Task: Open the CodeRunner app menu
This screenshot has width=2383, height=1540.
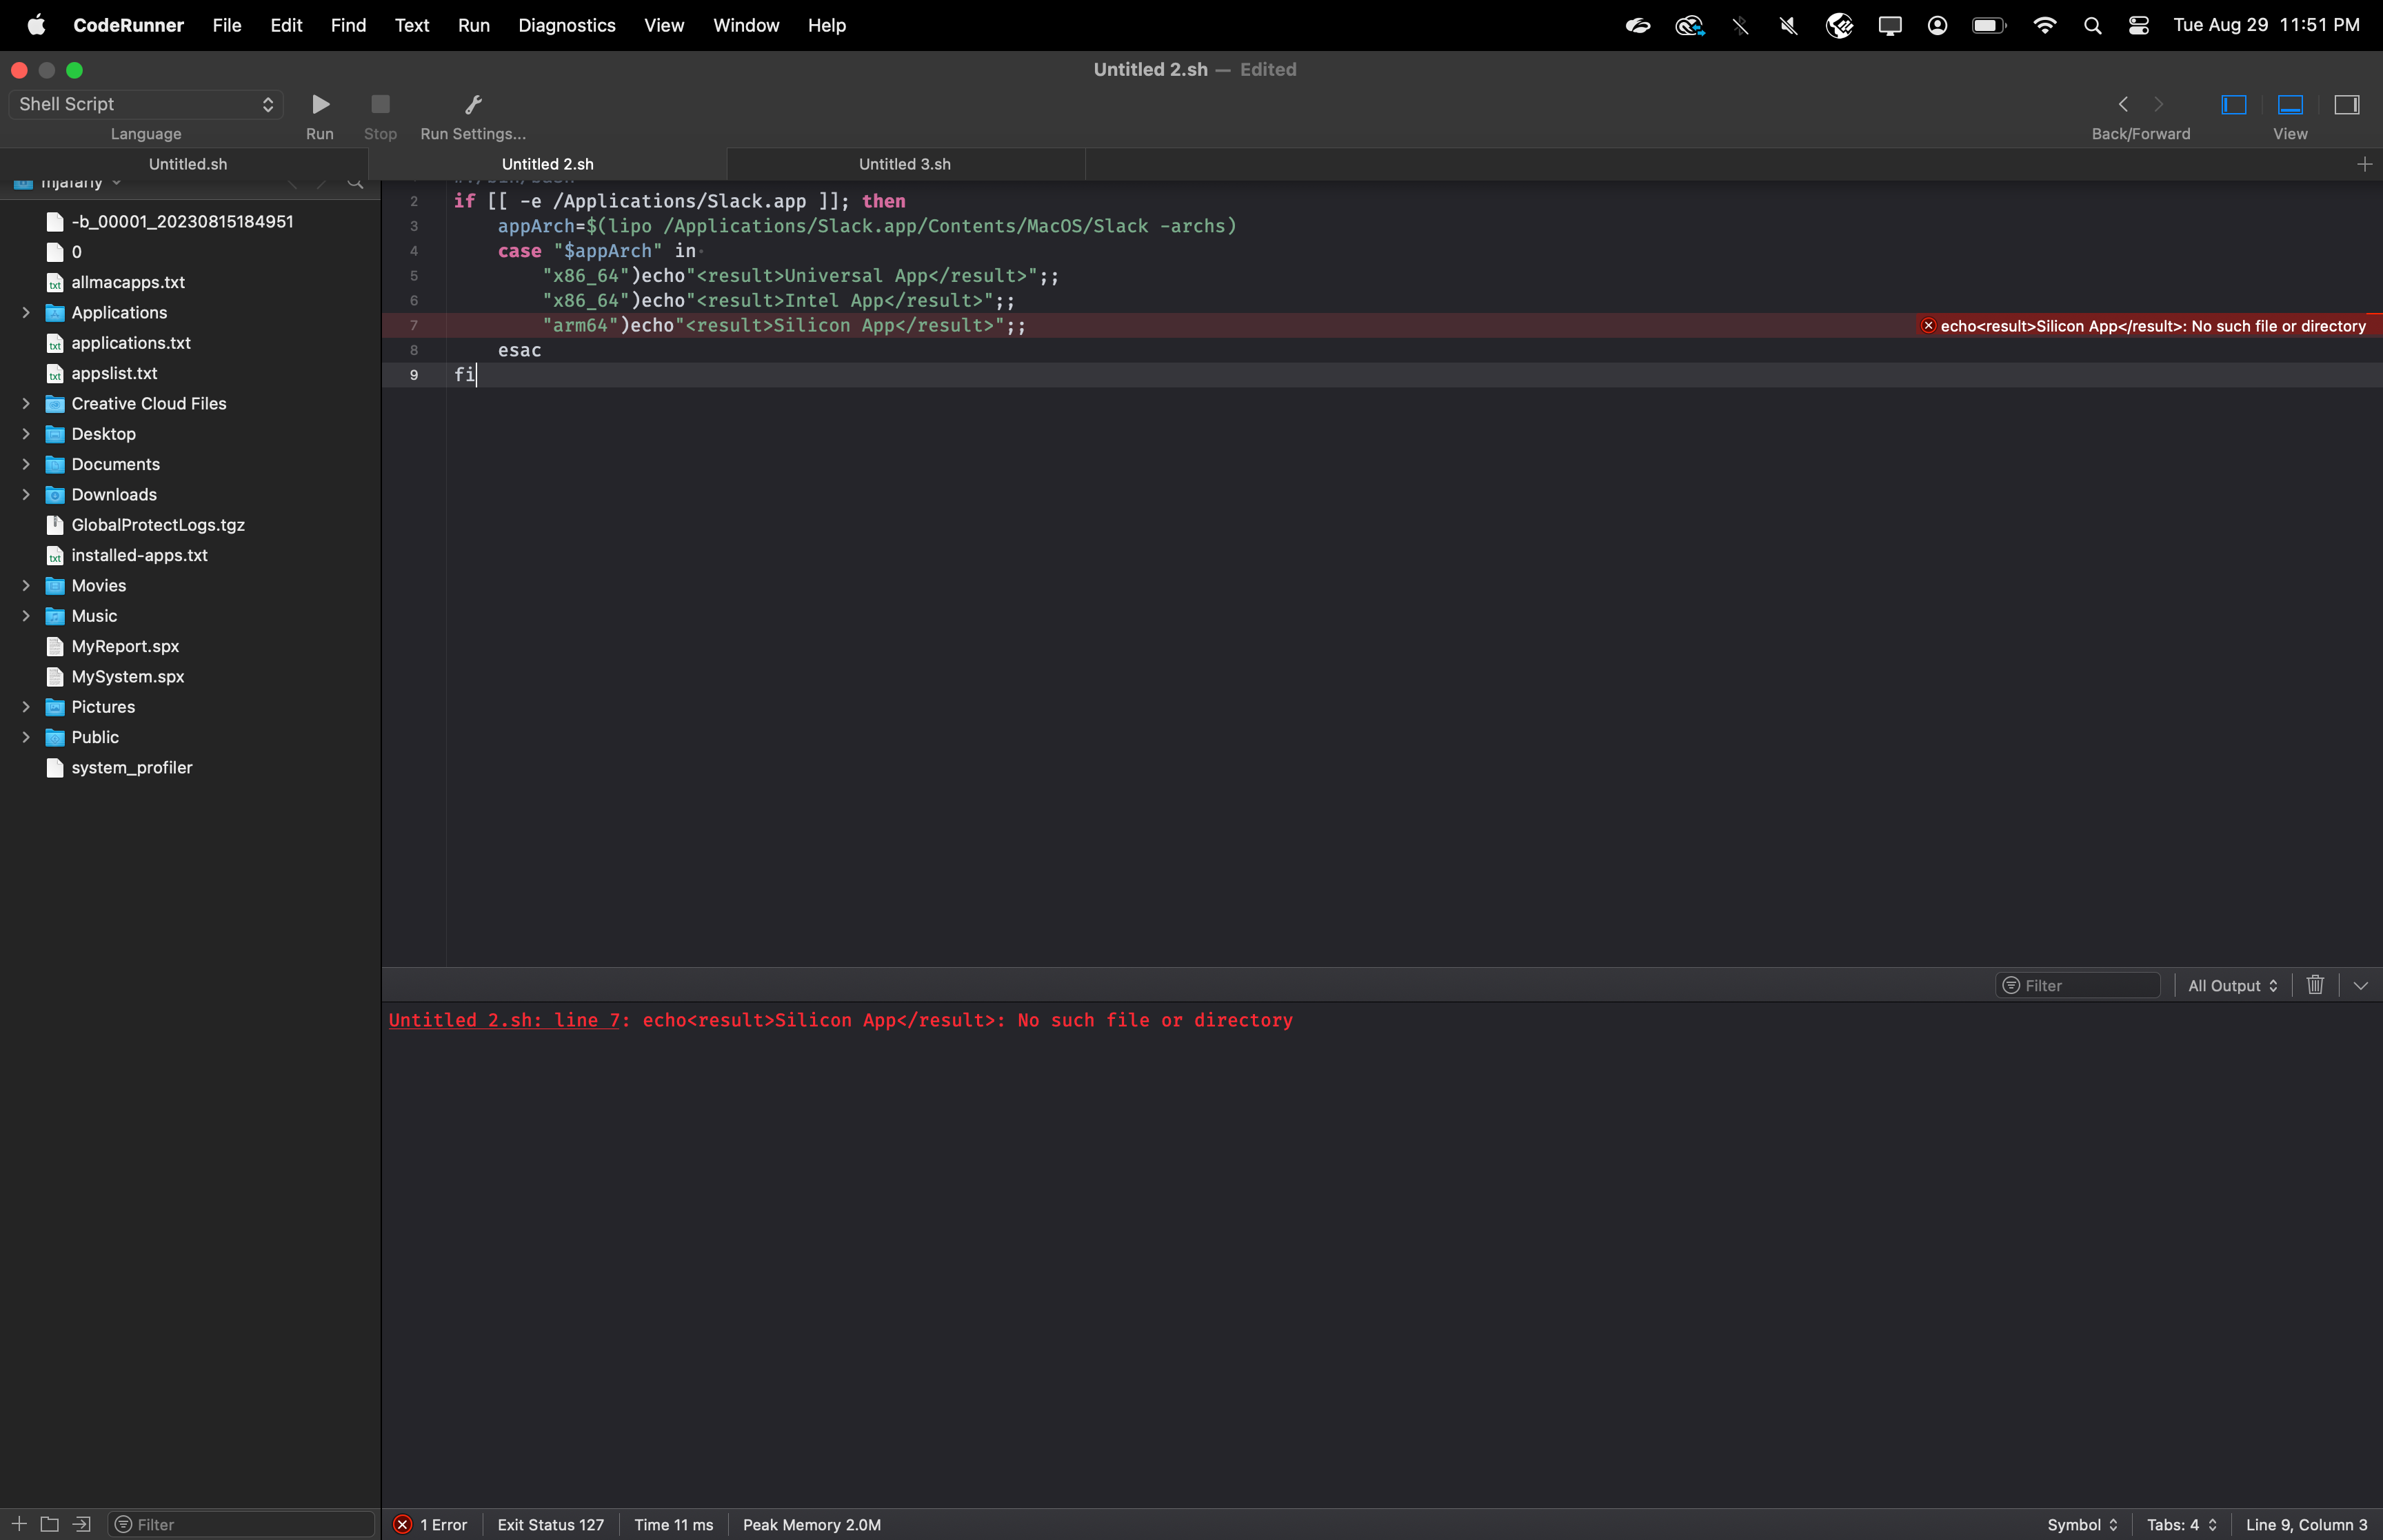Action: [x=128, y=25]
